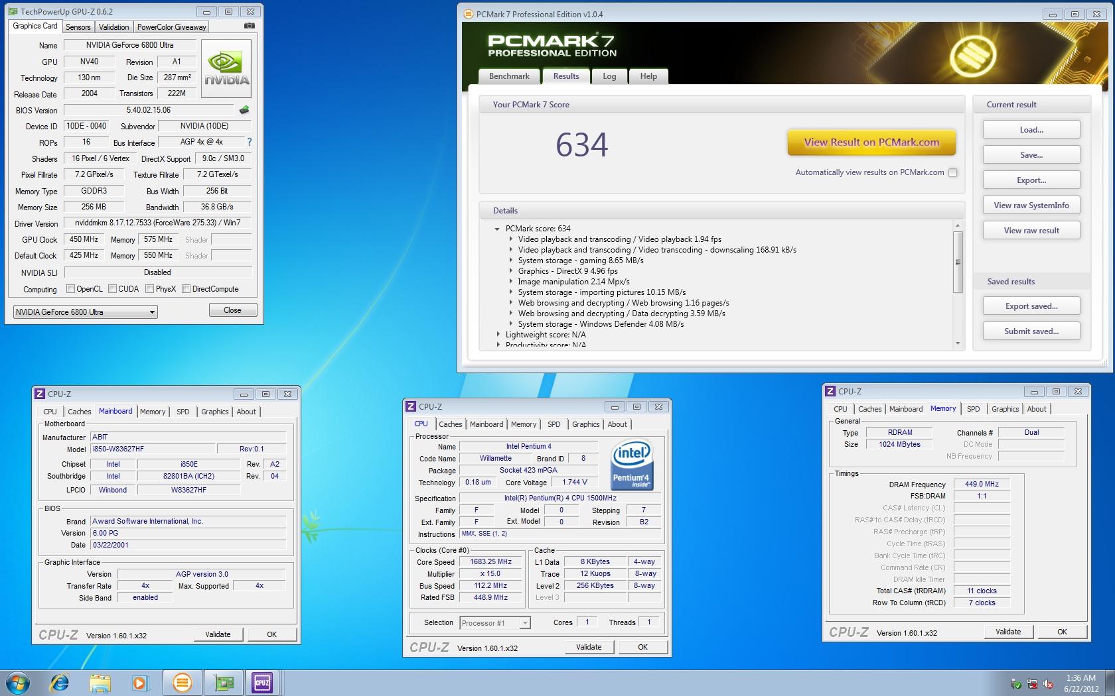Viewport: 1115px width, 696px height.
Task: Click the Intel Pentium 4 logo
Action: click(x=632, y=465)
